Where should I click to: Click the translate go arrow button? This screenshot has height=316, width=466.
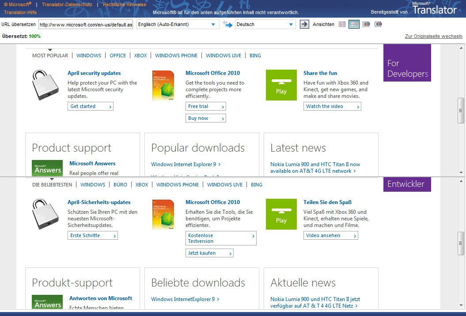[x=304, y=24]
